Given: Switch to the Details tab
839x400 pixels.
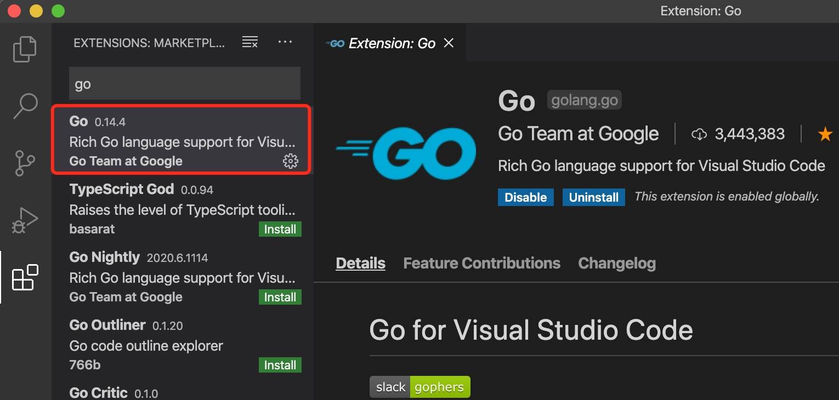Looking at the screenshot, I should (360, 264).
